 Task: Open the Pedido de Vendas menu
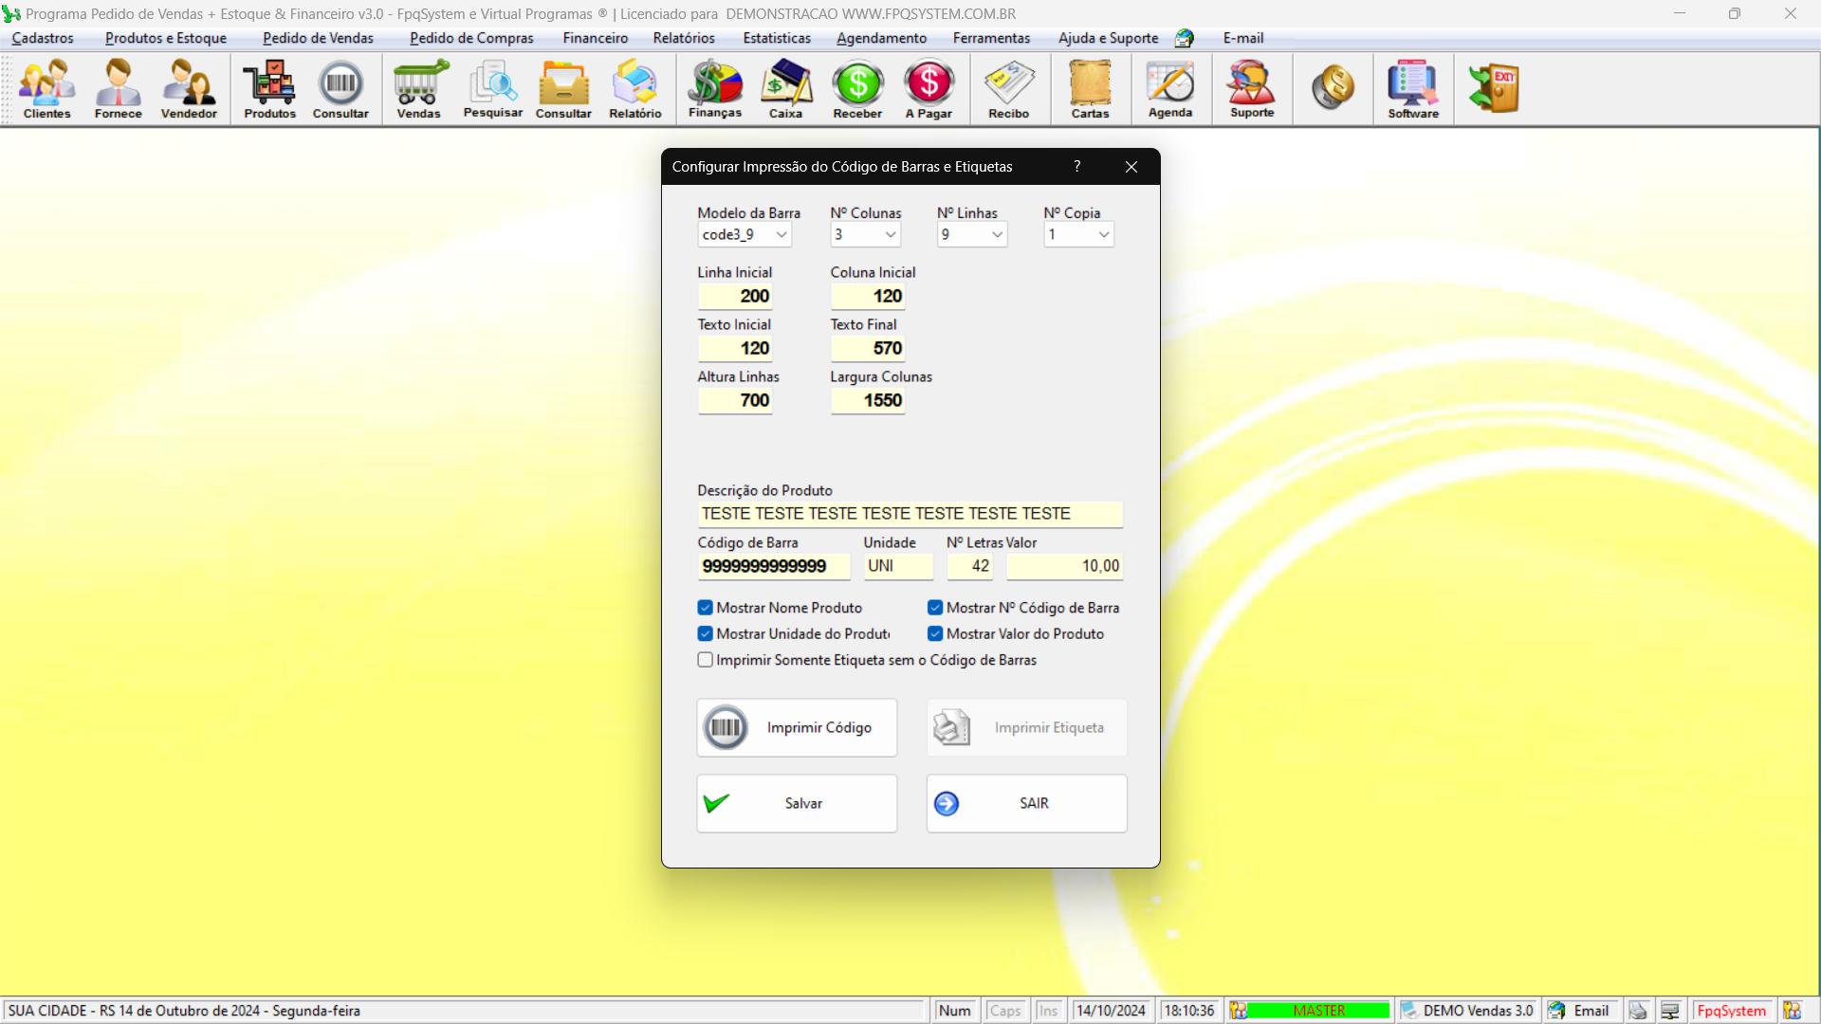pos(318,38)
